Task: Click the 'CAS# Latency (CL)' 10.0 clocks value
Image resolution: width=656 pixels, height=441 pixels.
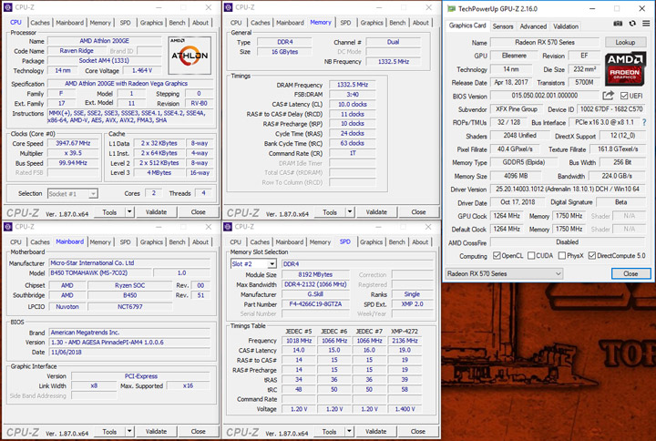Action: [x=353, y=104]
